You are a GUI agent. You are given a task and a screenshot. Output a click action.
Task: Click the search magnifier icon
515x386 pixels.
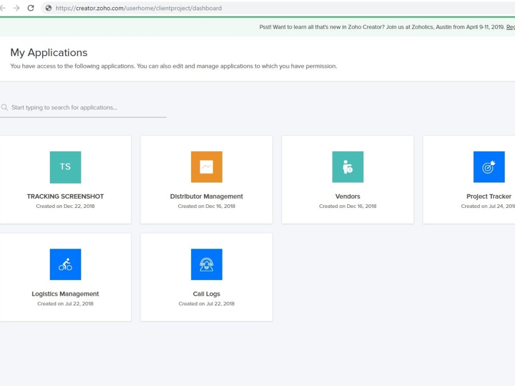[5, 107]
